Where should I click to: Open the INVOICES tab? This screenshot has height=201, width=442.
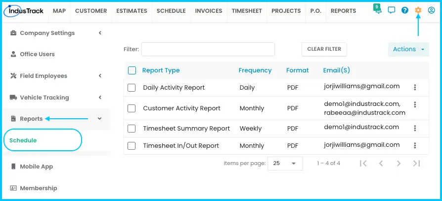[x=209, y=11]
